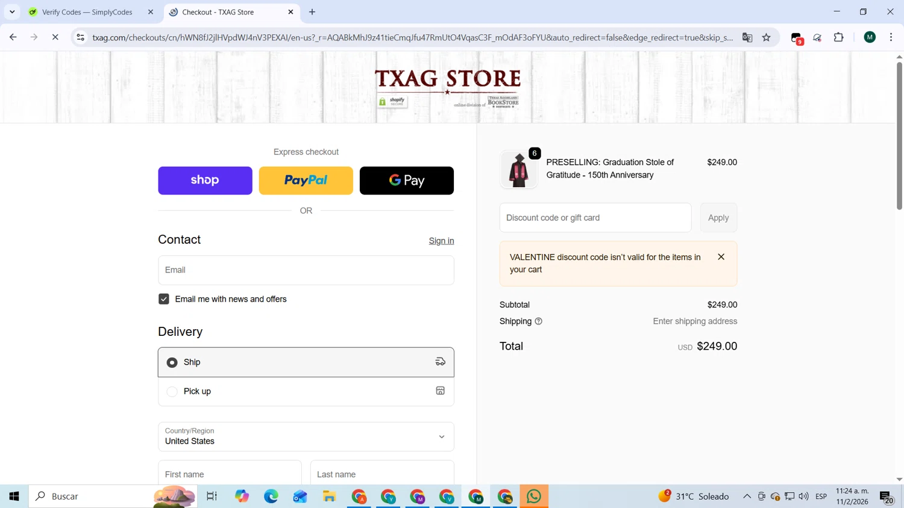The width and height of the screenshot is (904, 508).
Task: Click the vertical page scrollbar
Action: tap(899, 135)
